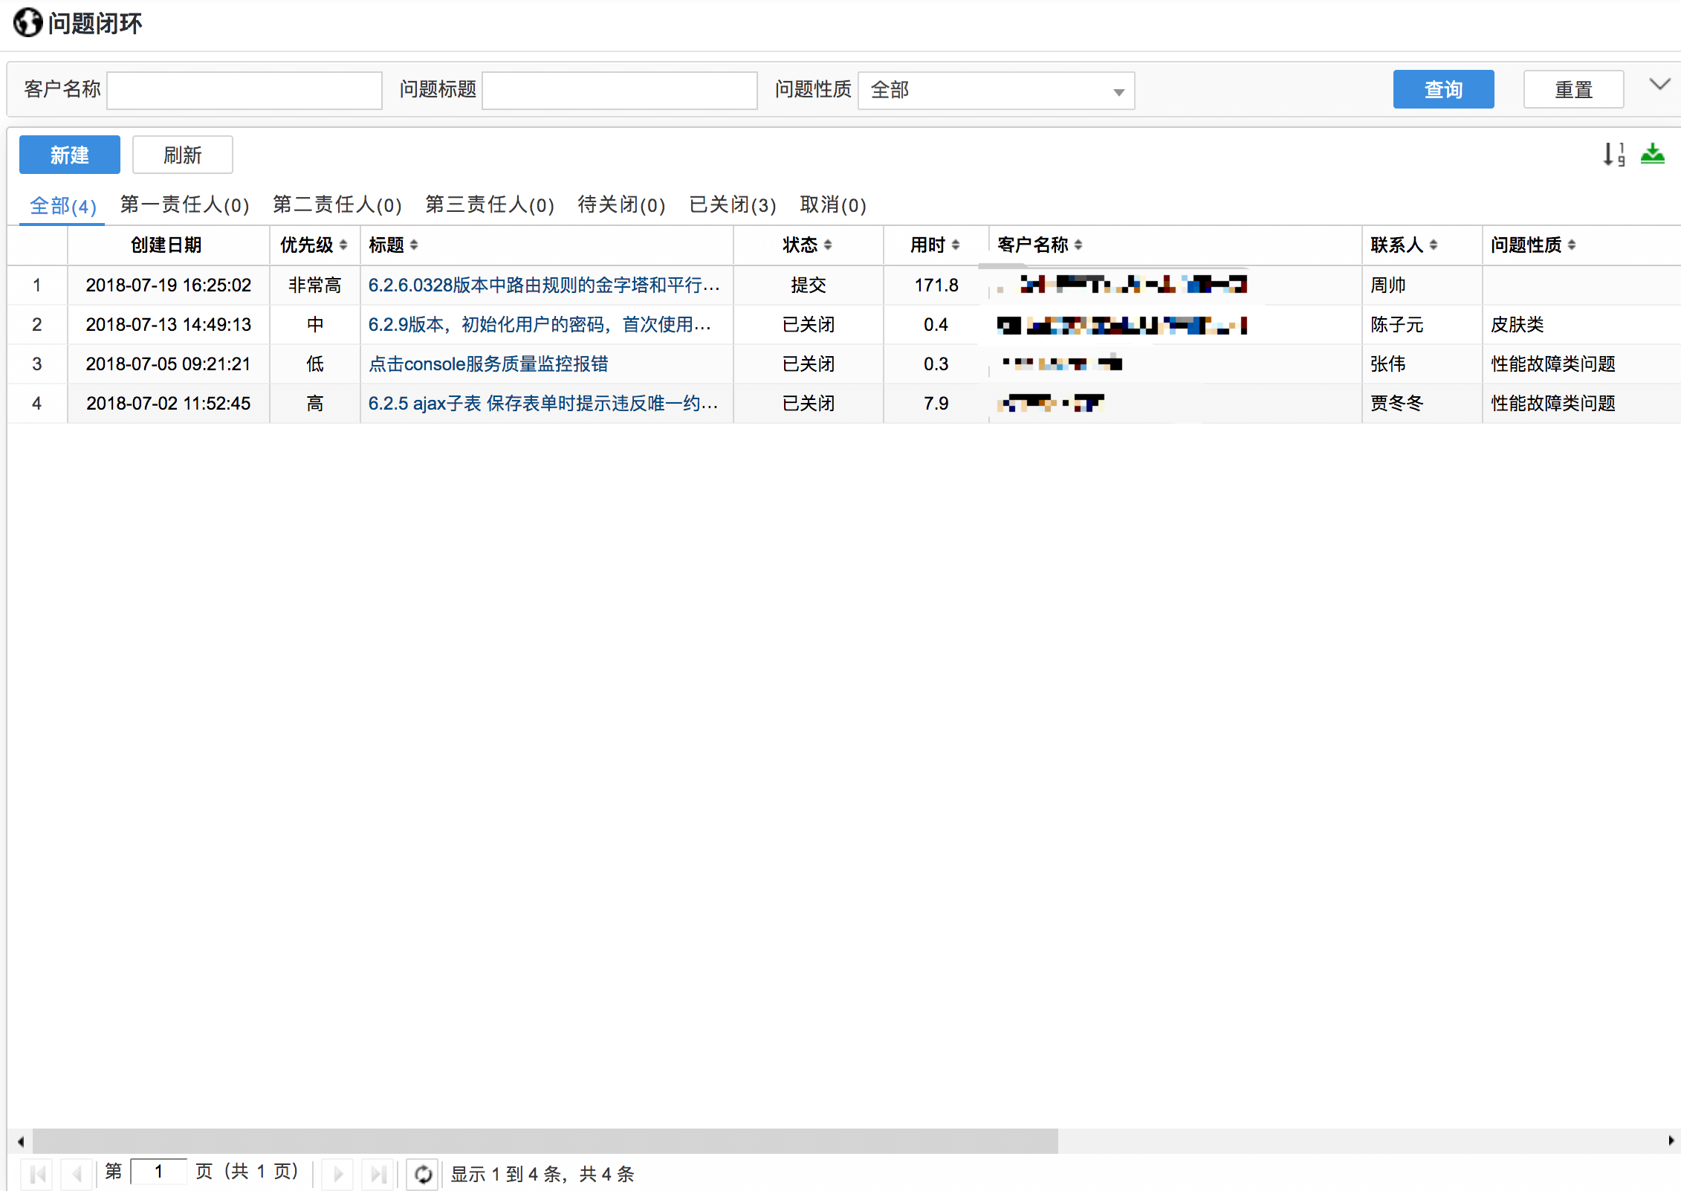1681x1191 pixels.
Task: Click the 刷新 button
Action: point(183,155)
